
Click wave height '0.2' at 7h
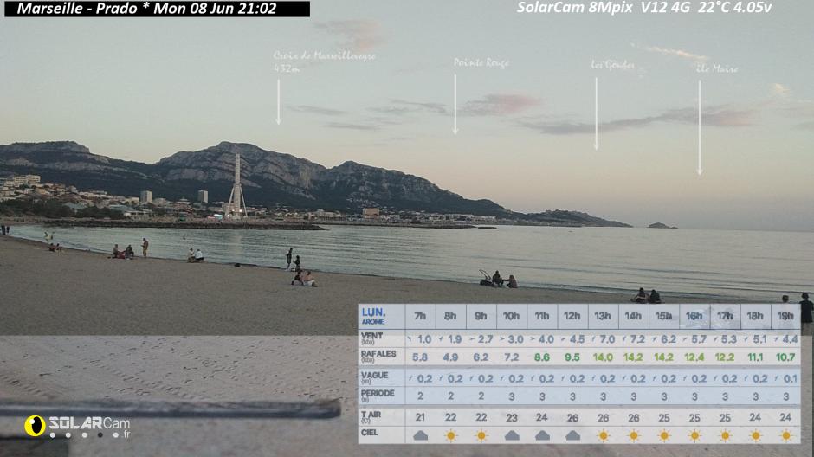(424, 379)
